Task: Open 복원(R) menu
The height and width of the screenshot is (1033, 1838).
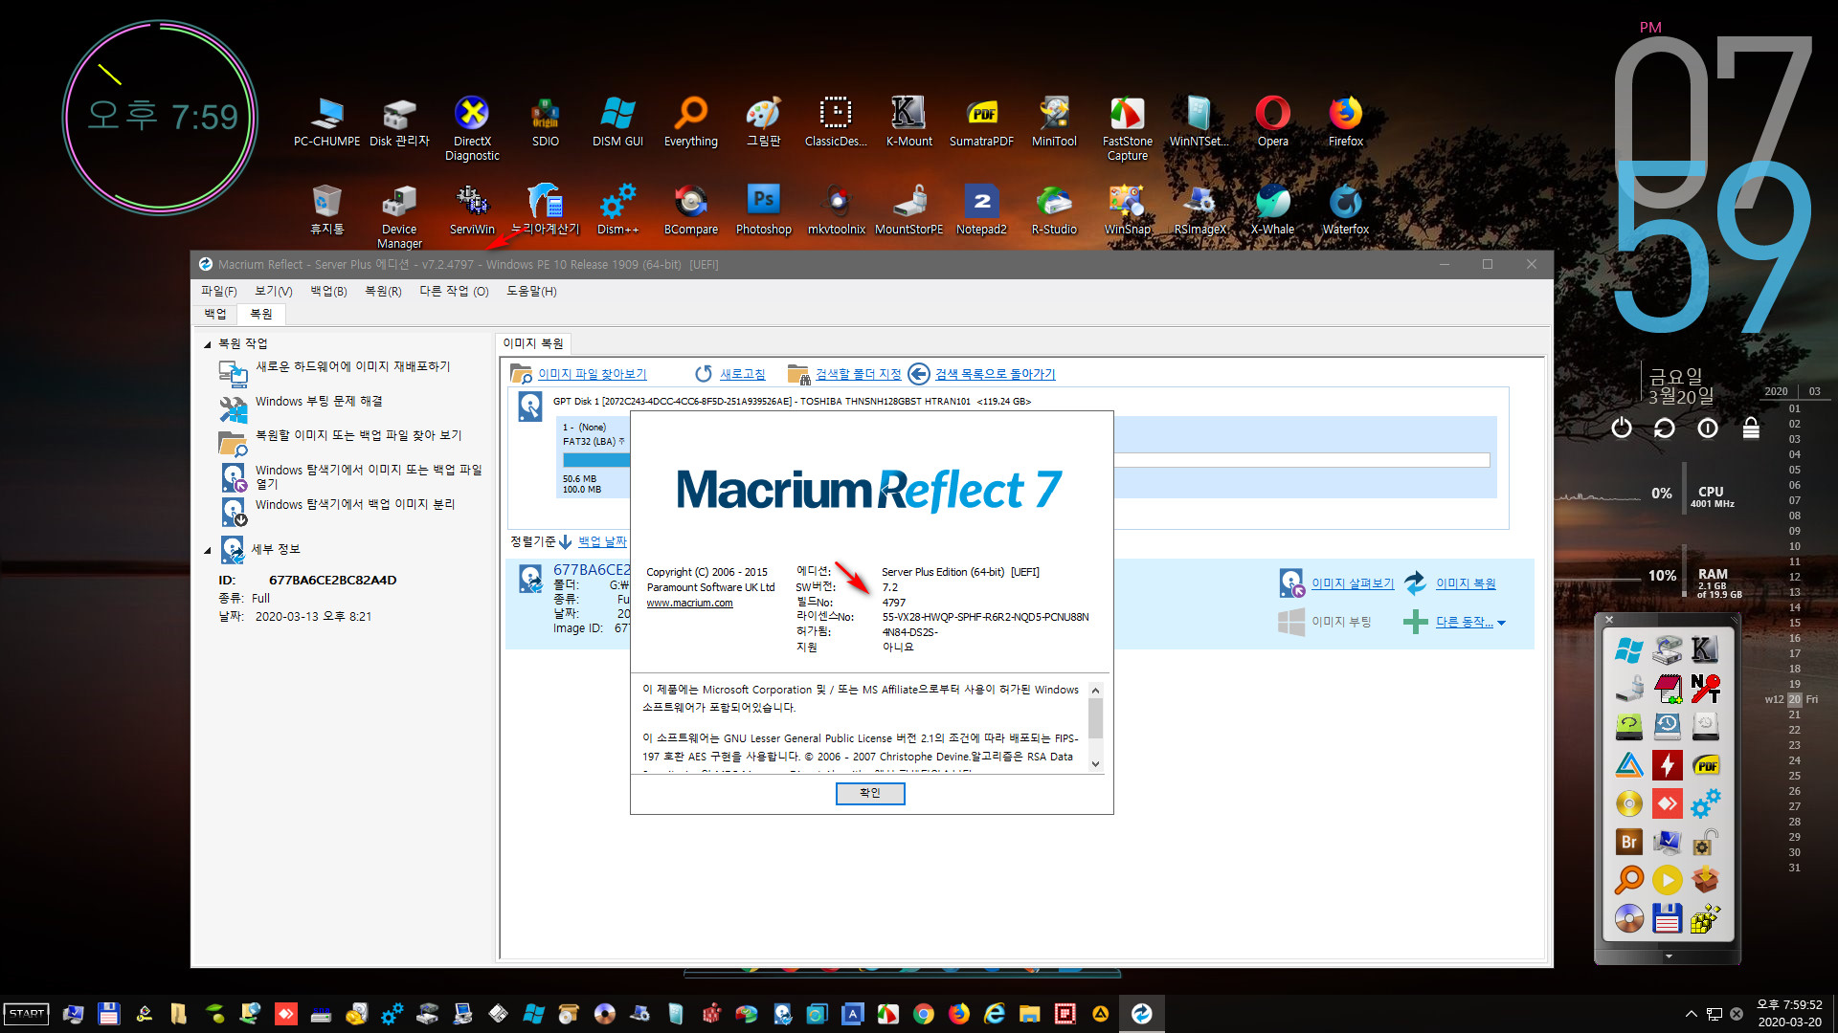Action: pos(383,292)
